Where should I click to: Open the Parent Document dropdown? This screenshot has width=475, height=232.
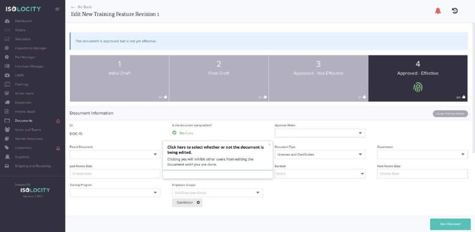point(115,155)
